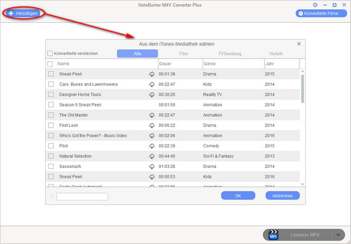Check the Designer Home Tours row
This screenshot has height=244, width=351.
51,94
